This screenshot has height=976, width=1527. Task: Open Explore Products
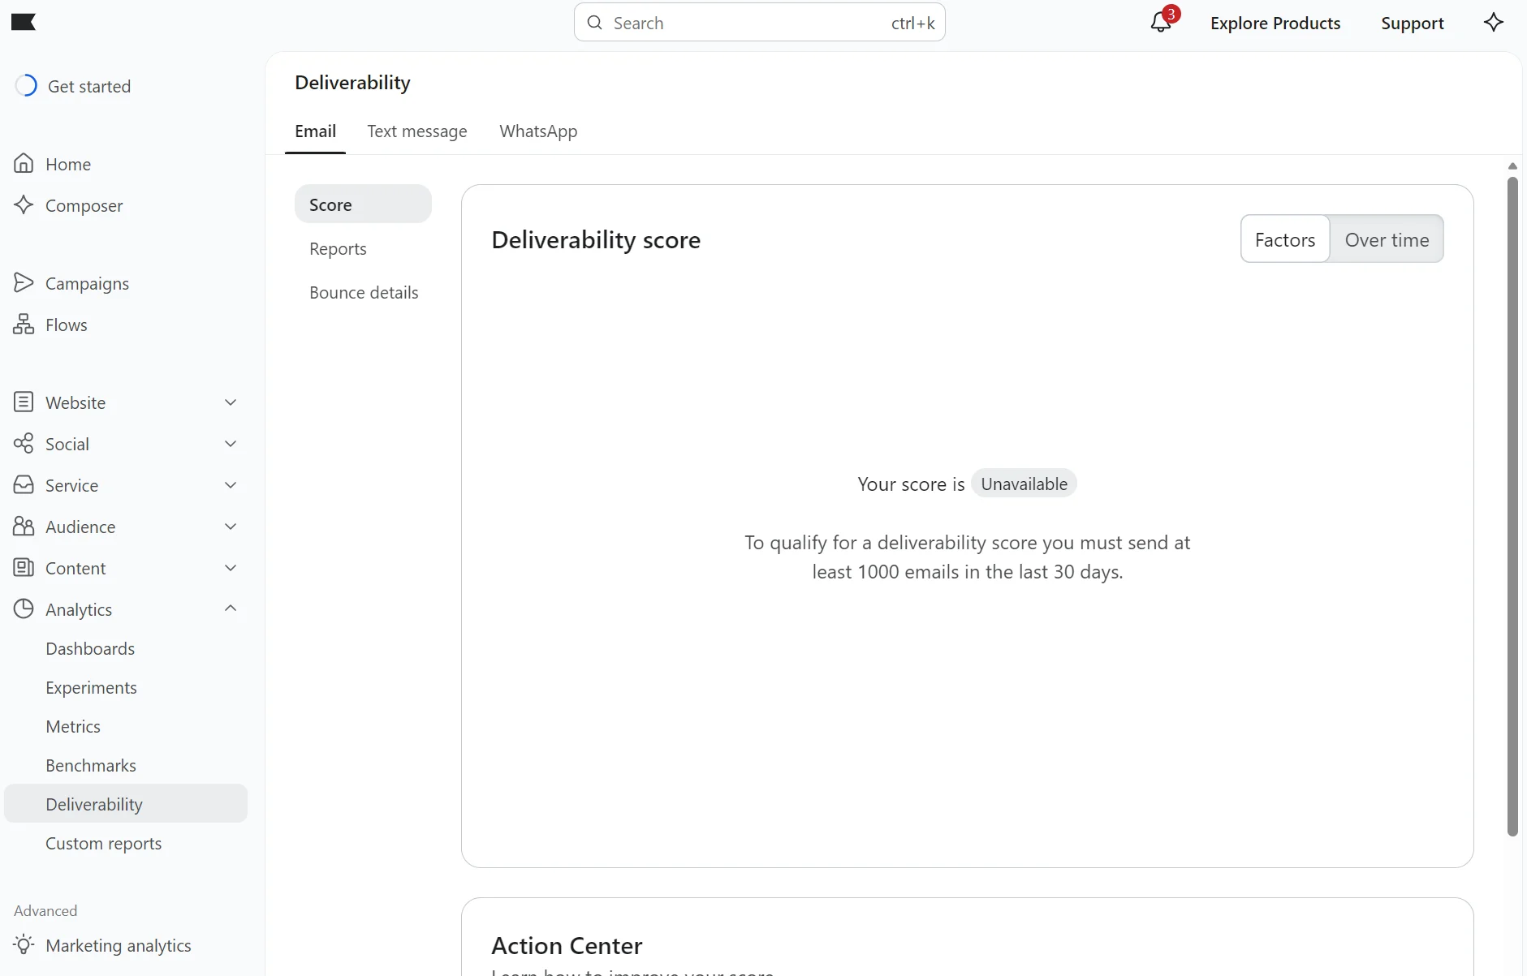[1275, 23]
